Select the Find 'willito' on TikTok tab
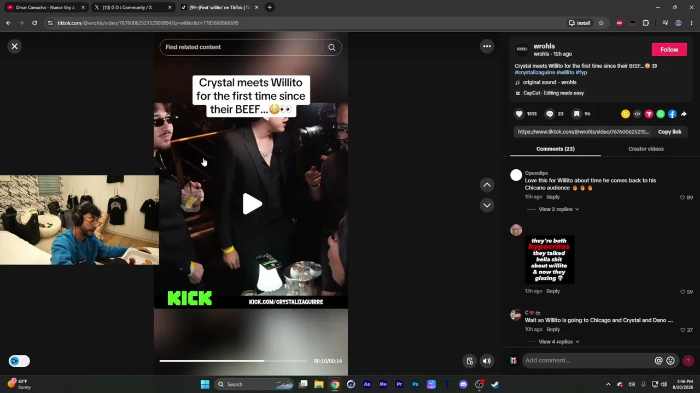This screenshot has width=700, height=393. click(219, 8)
